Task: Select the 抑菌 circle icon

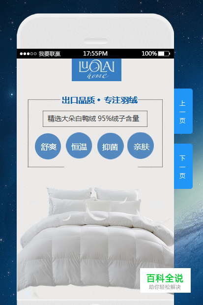Action: [x=110, y=146]
